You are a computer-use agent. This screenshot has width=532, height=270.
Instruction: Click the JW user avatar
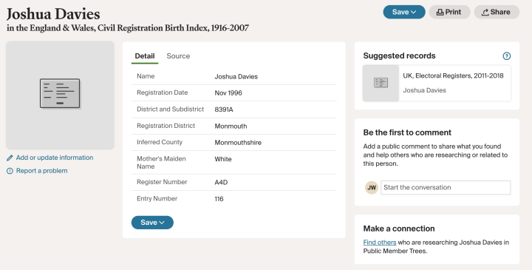pos(372,187)
